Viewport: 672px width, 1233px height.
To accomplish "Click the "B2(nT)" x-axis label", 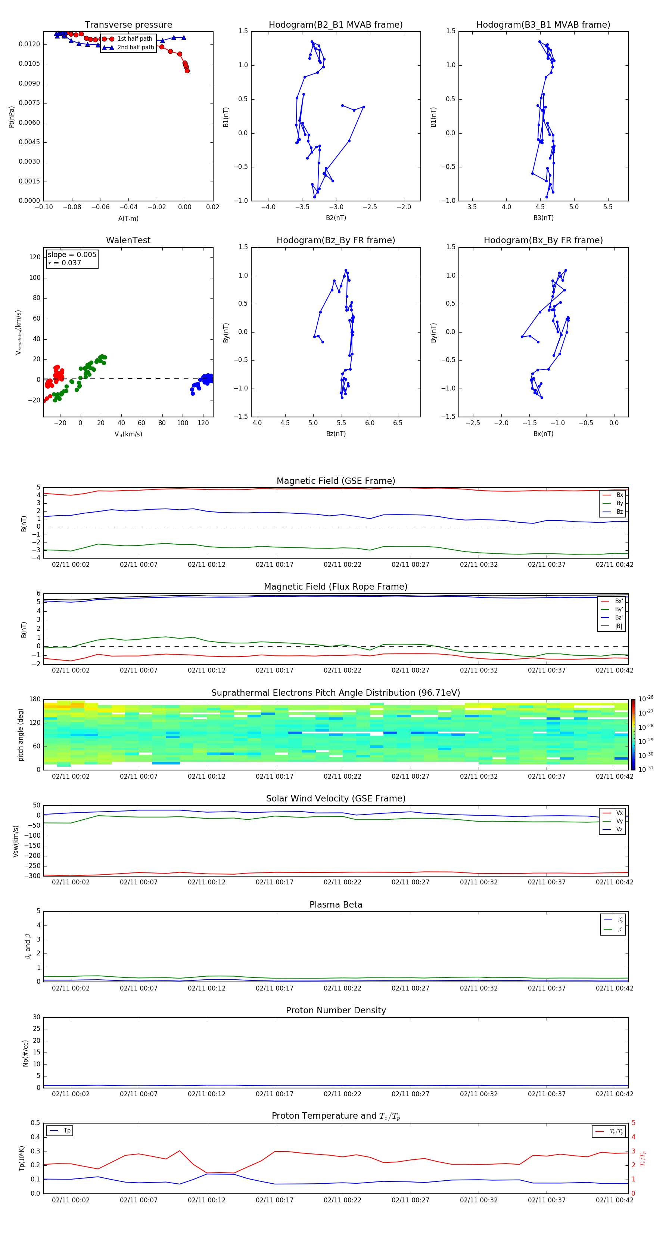I will (336, 218).
